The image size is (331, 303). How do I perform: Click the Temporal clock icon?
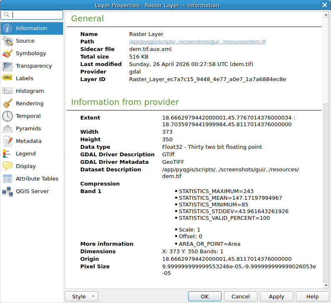pyautogui.click(x=8, y=116)
